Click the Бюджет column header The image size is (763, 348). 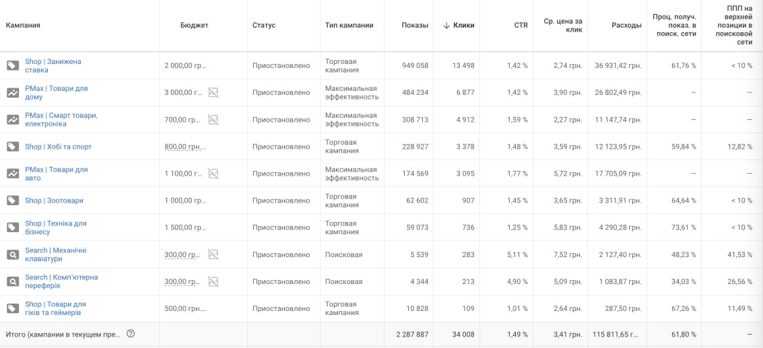click(x=195, y=26)
